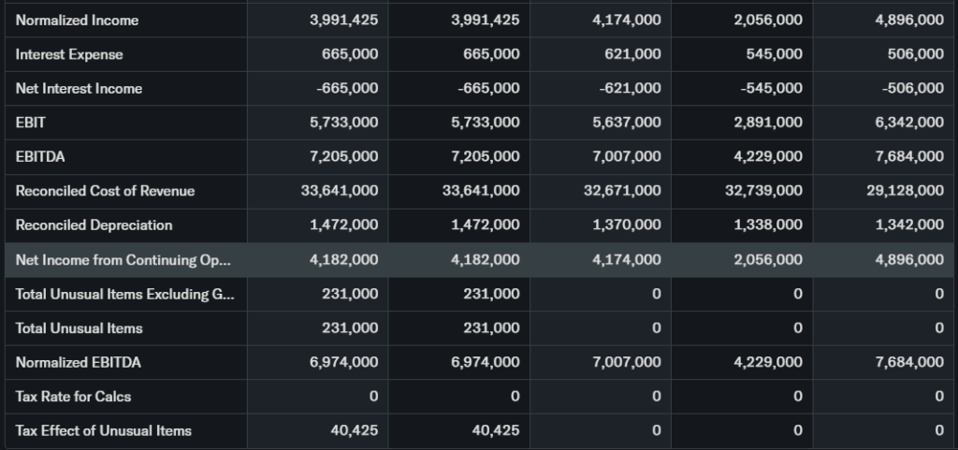Select the Normalized EBITDA row label
Image resolution: width=958 pixels, height=450 pixels.
[x=78, y=362]
